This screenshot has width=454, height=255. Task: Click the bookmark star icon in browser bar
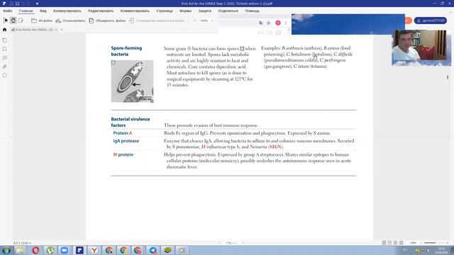pos(268,23)
